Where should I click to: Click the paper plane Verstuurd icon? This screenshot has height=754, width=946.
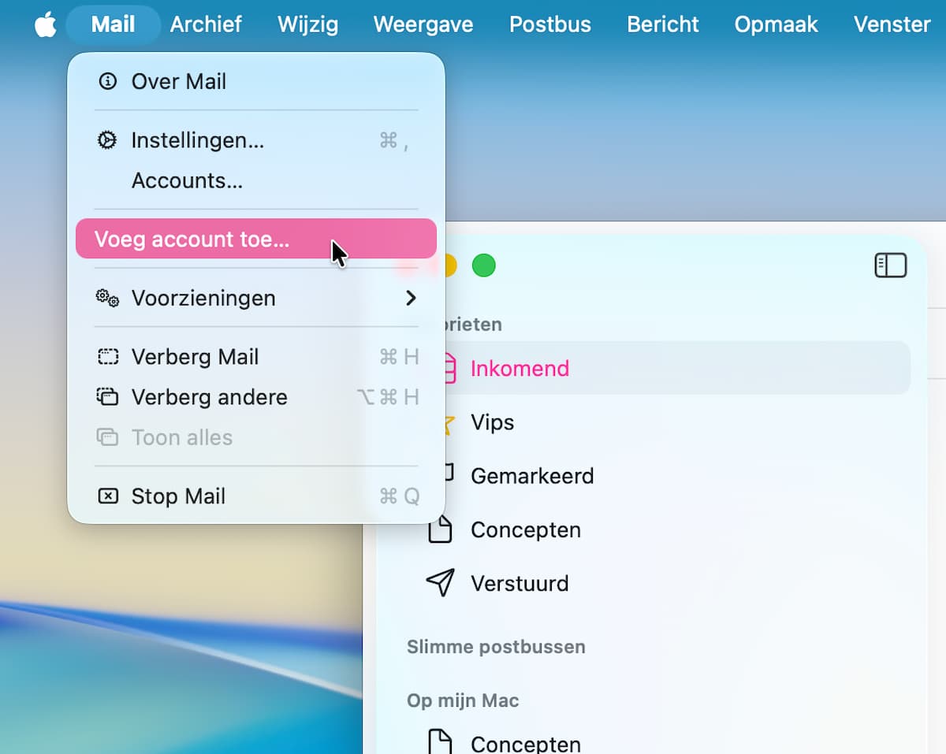[x=441, y=583]
